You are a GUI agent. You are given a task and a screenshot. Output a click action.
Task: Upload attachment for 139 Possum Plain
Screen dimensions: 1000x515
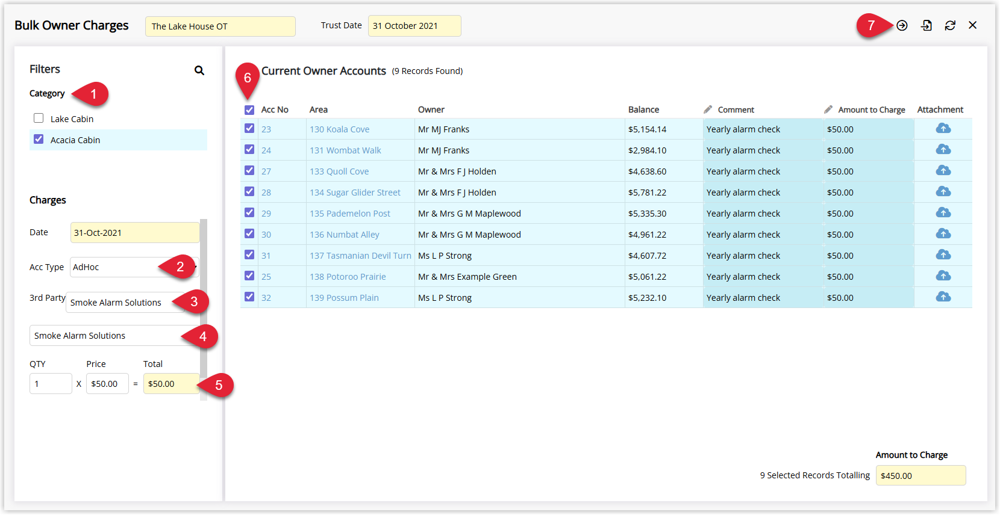click(x=943, y=297)
